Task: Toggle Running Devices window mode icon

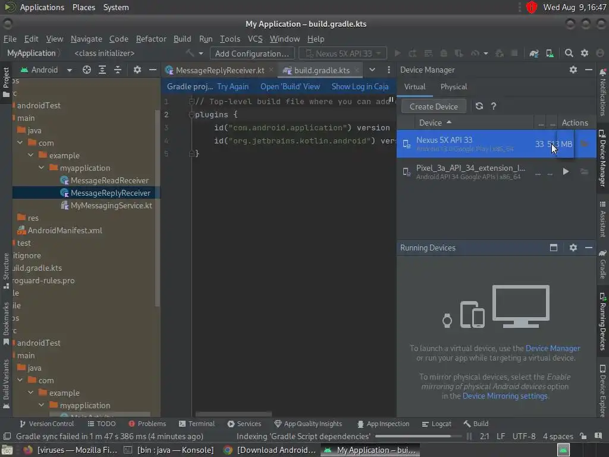Action: point(554,248)
